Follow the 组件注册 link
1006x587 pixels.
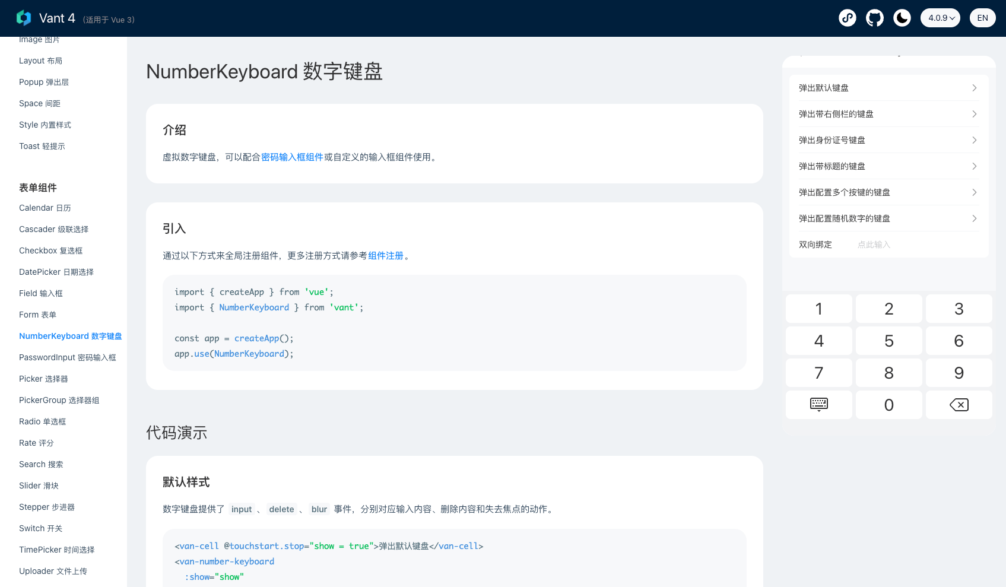[x=386, y=256]
